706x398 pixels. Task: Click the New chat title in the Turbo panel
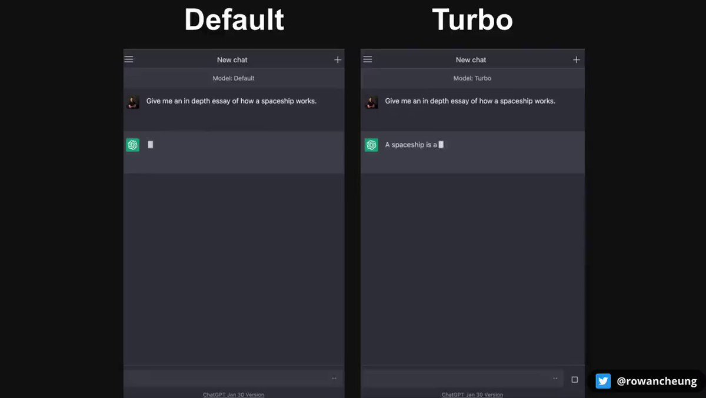point(471,59)
